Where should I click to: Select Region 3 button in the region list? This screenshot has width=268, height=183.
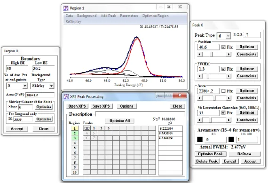point(75,138)
